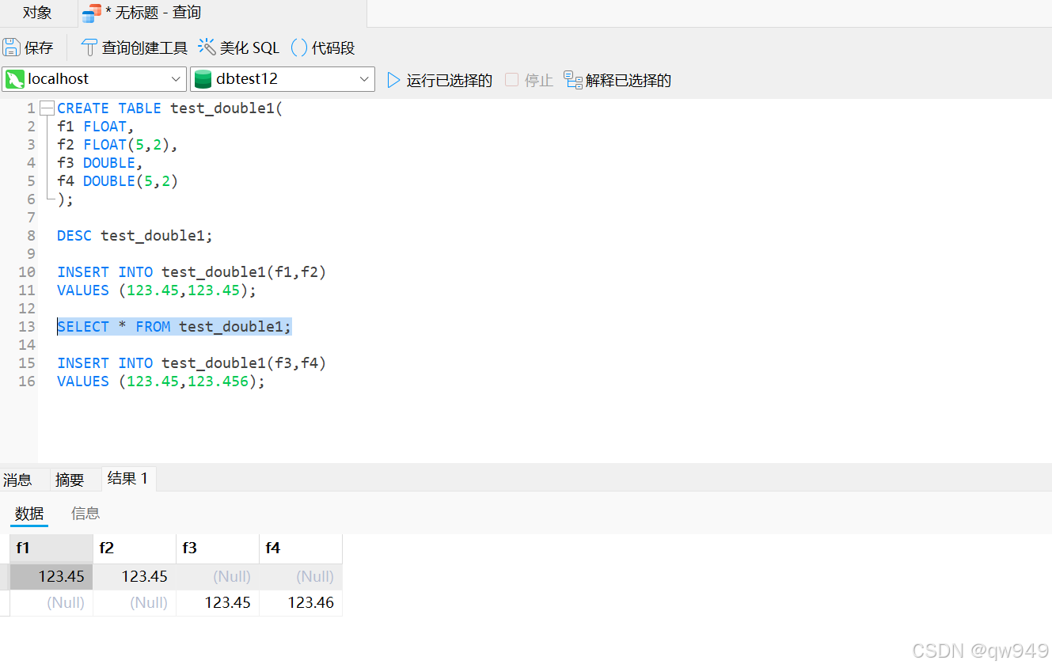Click the f1 column header

tap(23, 548)
